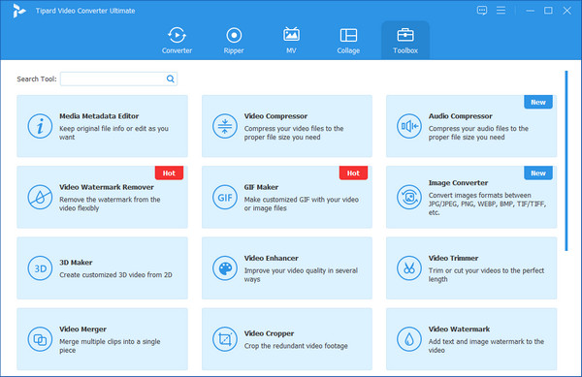Click the New badge on Audio Compressor
Screen dimensions: 582x377
(x=538, y=102)
